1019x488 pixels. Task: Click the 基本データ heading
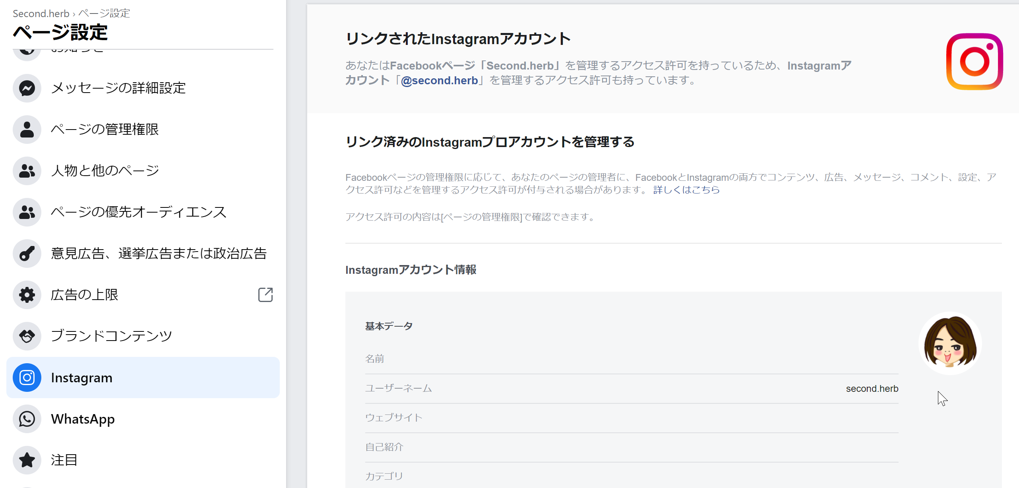[389, 326]
